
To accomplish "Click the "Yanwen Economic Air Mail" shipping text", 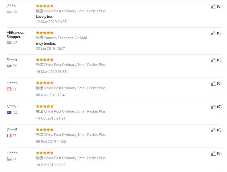I will tap(65, 38).
